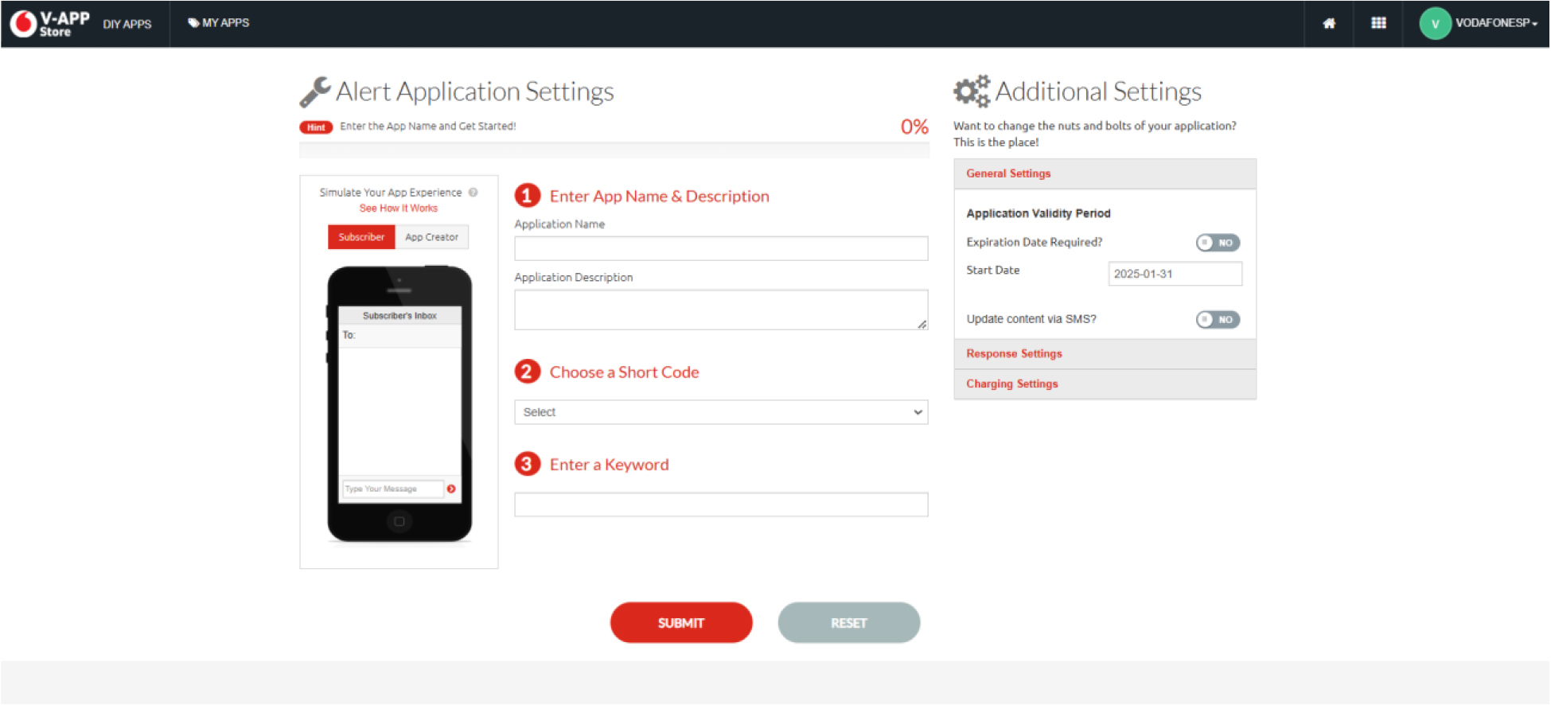Click the Enter App Name & Description heading
Viewport: 1551px width, 705px height.
(x=659, y=197)
